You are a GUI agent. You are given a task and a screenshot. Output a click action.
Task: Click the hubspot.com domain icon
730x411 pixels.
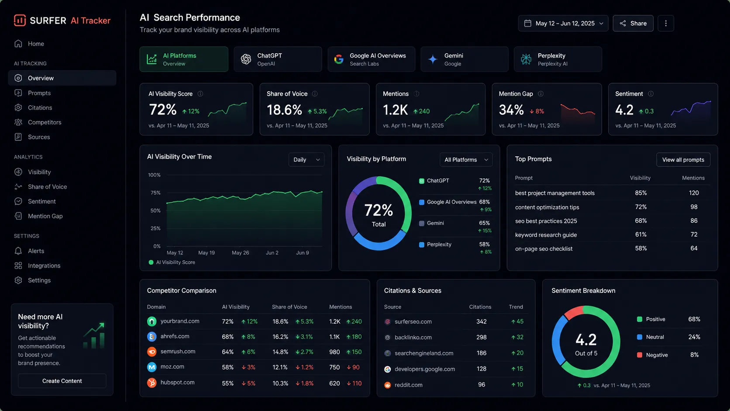pos(152,383)
